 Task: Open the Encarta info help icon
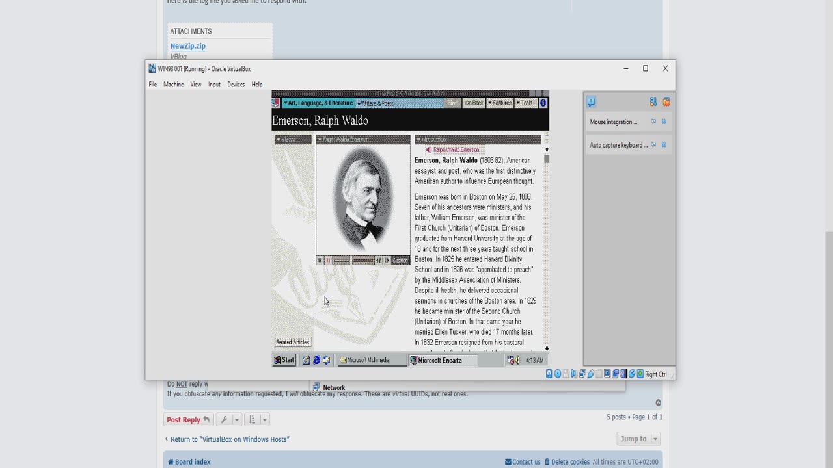543,103
